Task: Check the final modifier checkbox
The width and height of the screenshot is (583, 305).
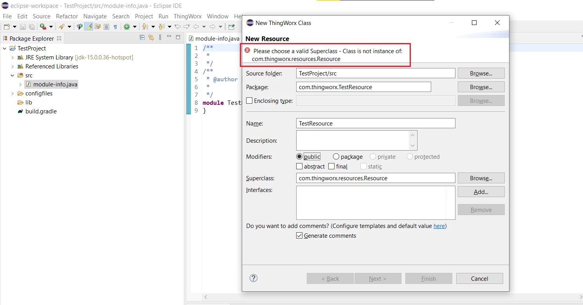Action: [331, 166]
